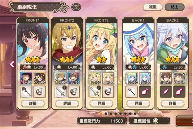Select FRONT1 staff weapon slot
193x129 pixels.
pyautogui.click(x=26, y=92)
